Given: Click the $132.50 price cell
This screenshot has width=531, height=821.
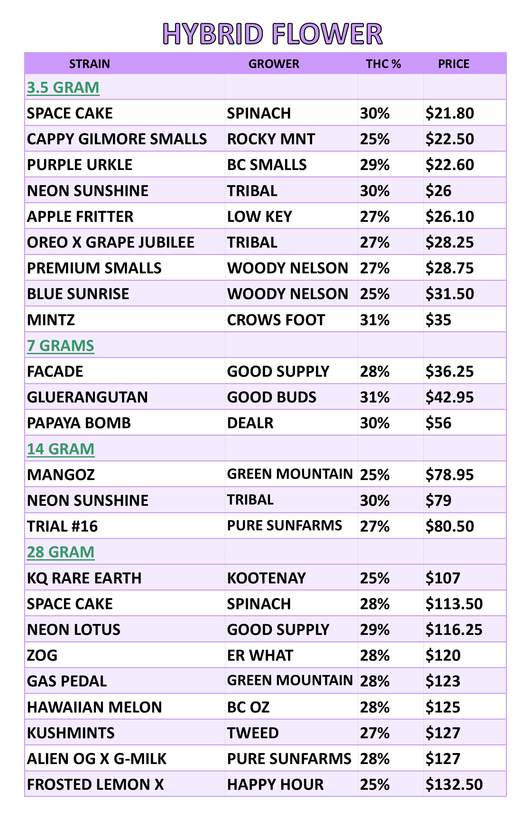Looking at the screenshot, I should [x=454, y=785].
